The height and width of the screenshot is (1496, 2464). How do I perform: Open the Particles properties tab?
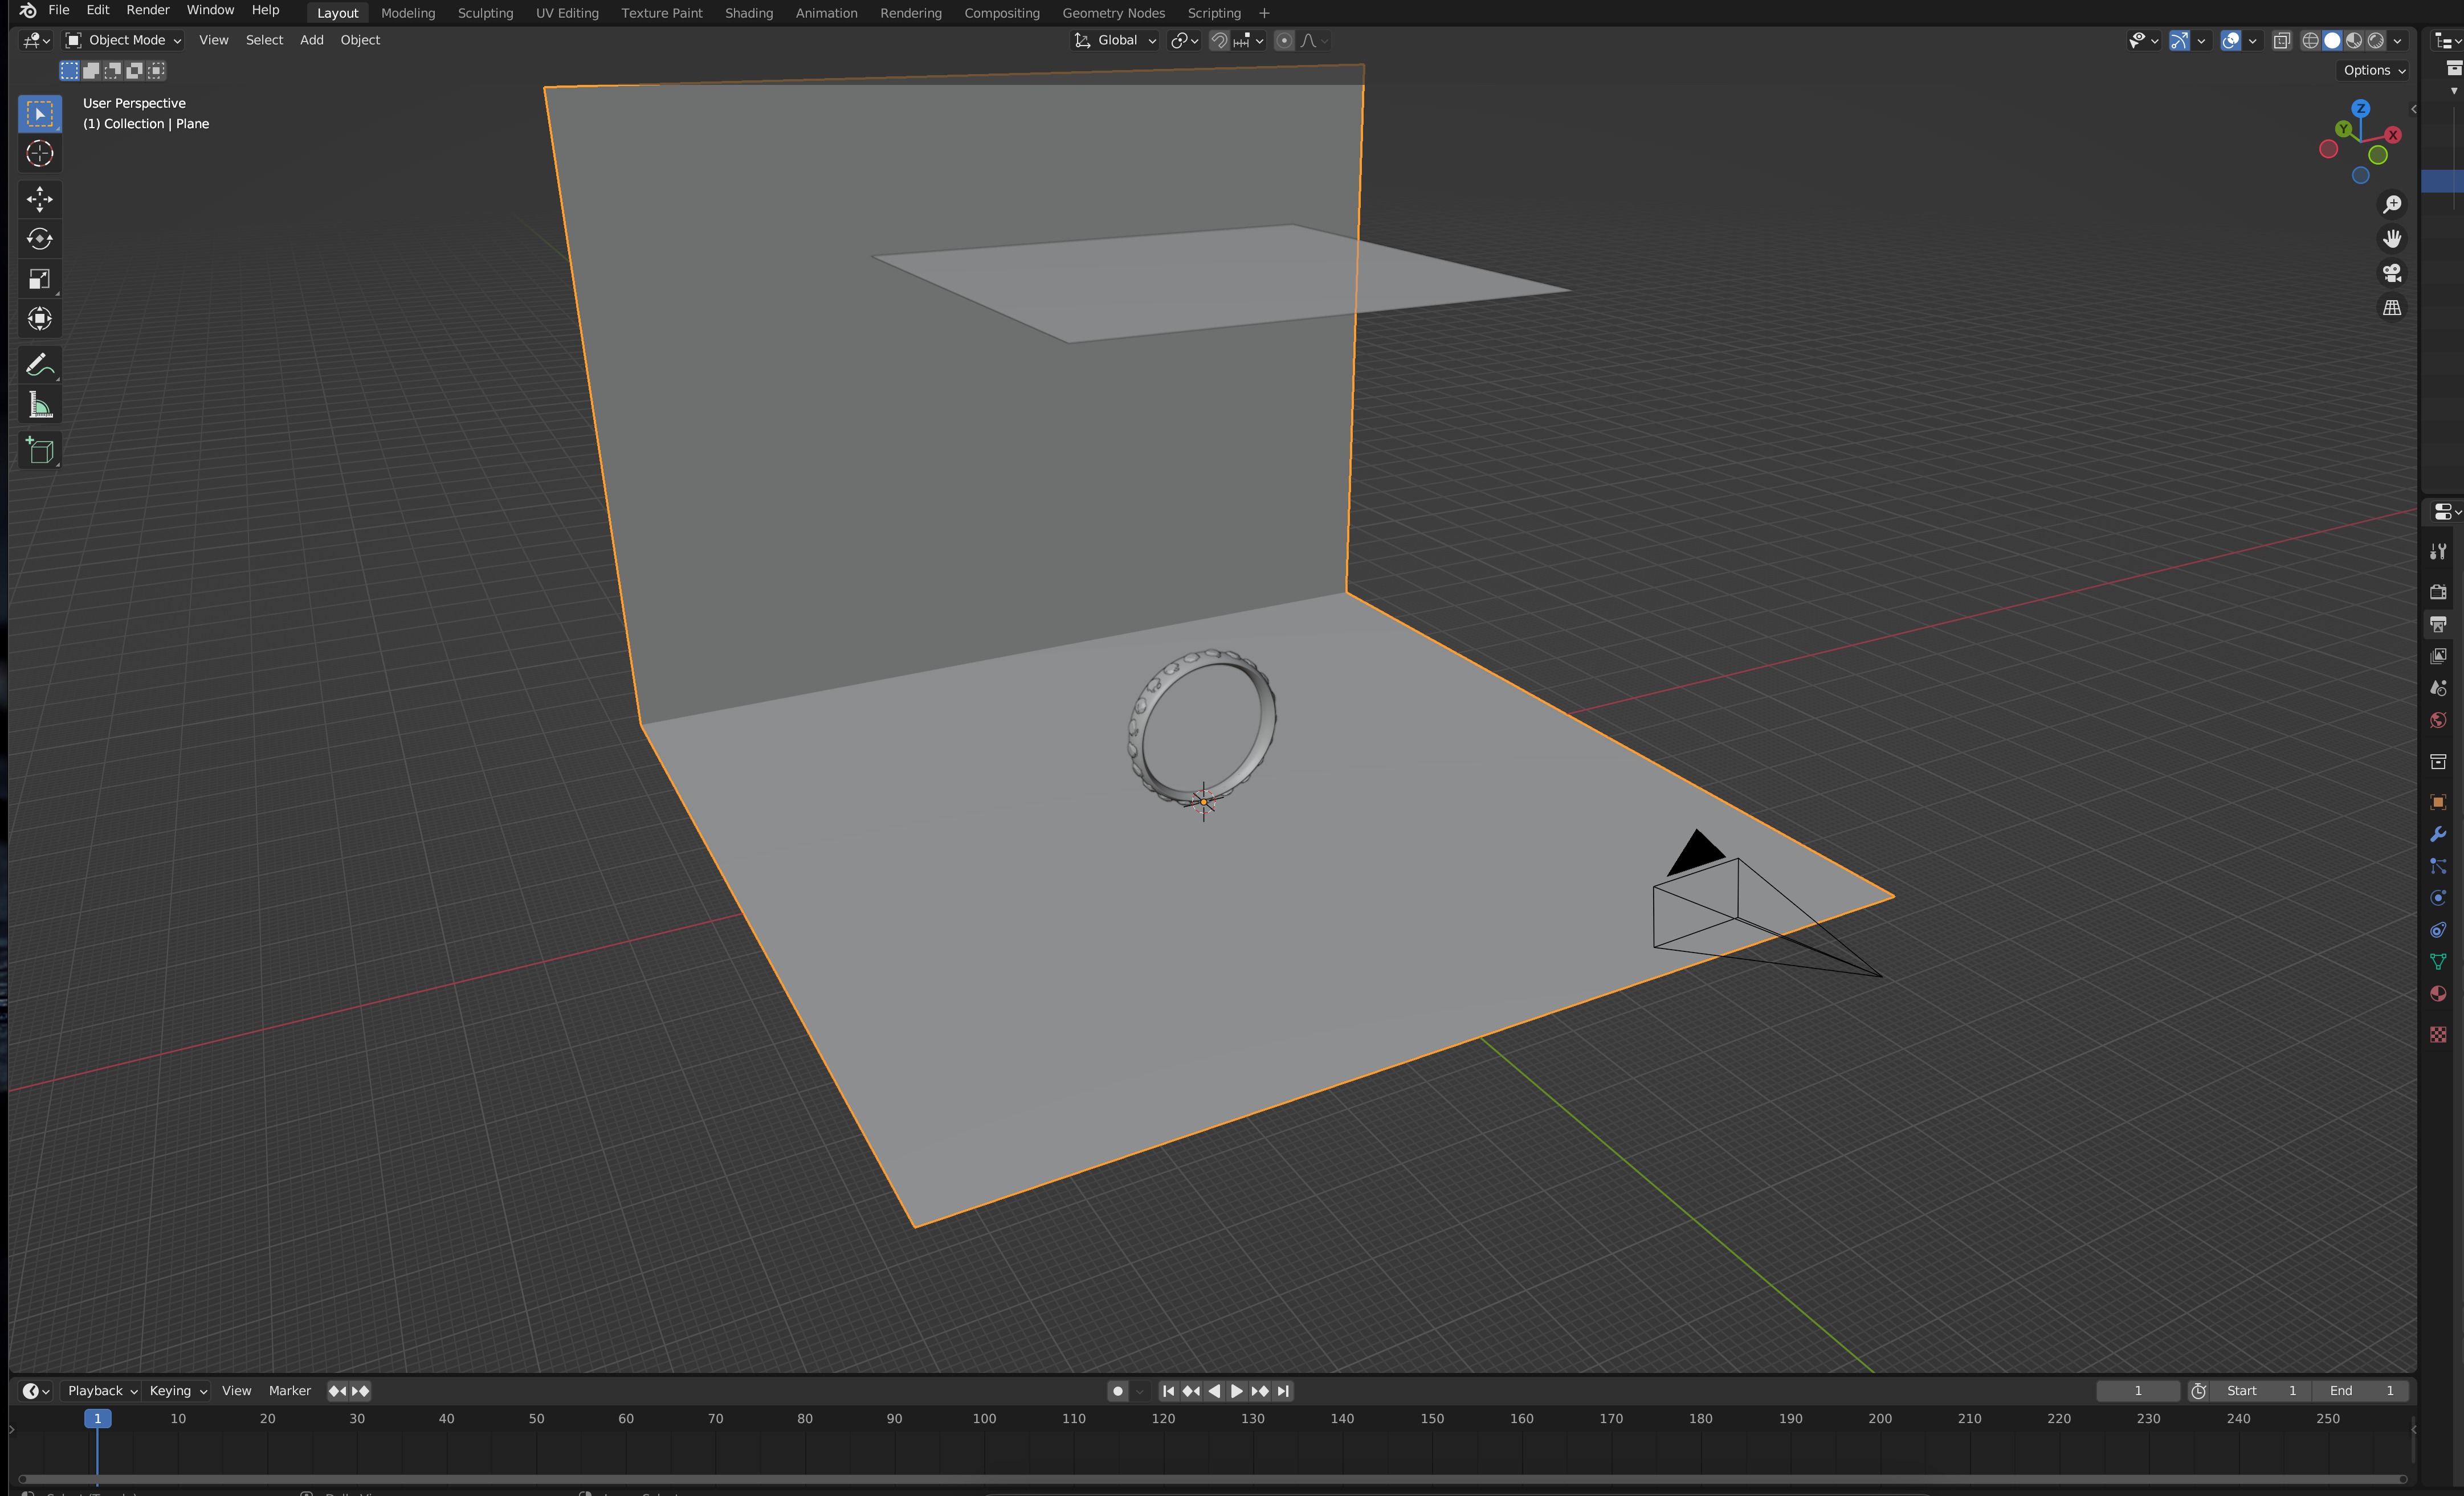pyautogui.click(x=2438, y=866)
